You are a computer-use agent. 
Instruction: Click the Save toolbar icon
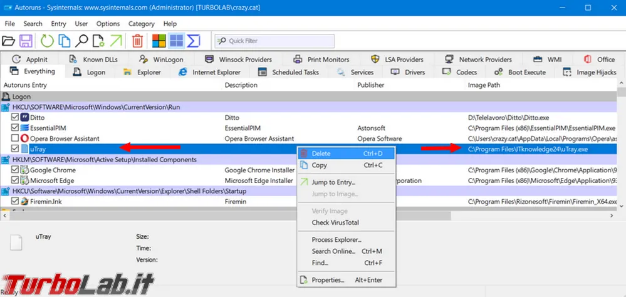[26, 41]
